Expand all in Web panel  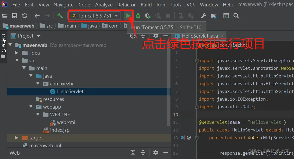click(x=133, y=153)
